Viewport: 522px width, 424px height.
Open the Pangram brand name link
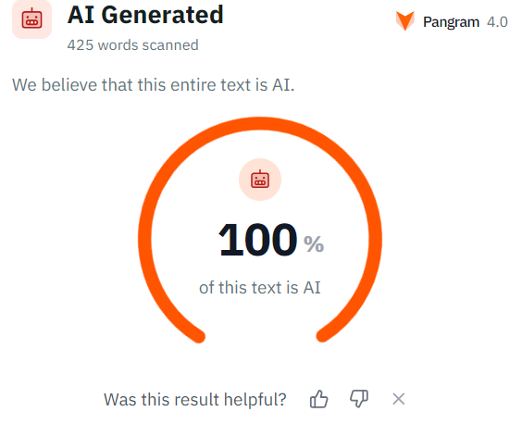tap(451, 22)
